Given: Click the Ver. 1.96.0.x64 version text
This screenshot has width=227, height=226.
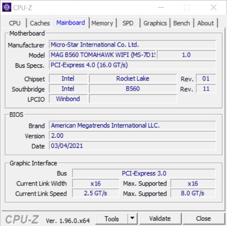Looking at the screenshot, I should point(68,220).
